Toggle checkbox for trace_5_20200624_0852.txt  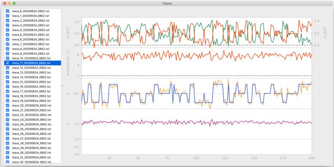pyautogui.click(x=8, y=35)
